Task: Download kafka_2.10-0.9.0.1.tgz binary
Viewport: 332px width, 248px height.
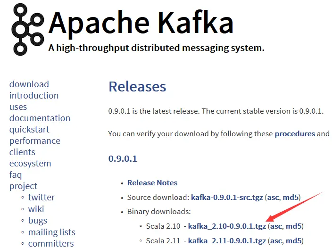Action: pyautogui.click(x=227, y=226)
